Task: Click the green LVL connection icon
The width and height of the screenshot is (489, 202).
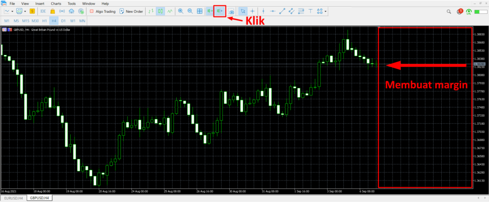Action: [x=469, y=11]
